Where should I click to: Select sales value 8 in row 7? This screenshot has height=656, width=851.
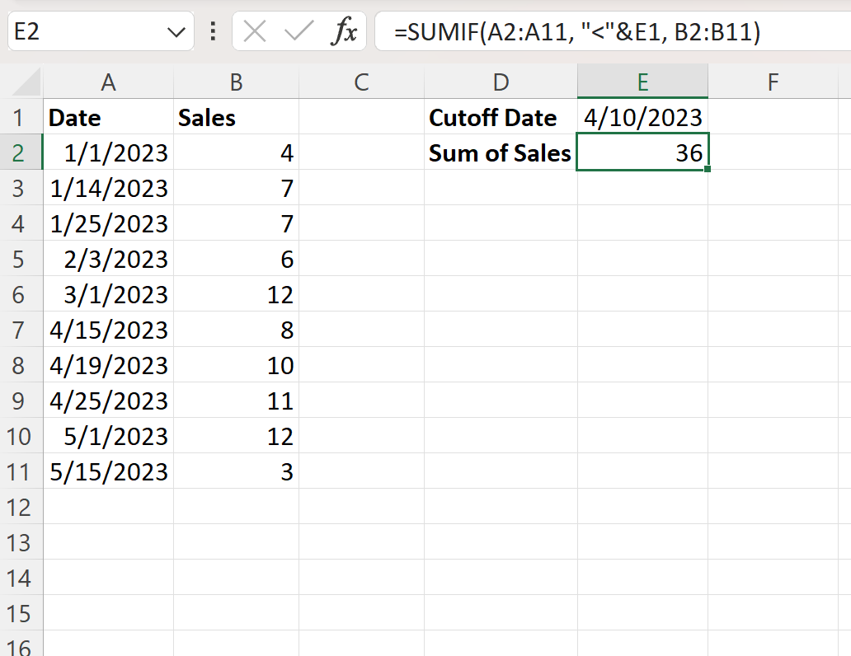pyautogui.click(x=236, y=330)
